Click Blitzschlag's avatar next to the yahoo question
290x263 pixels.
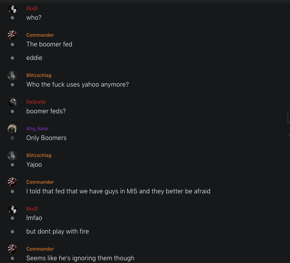[x=12, y=75]
